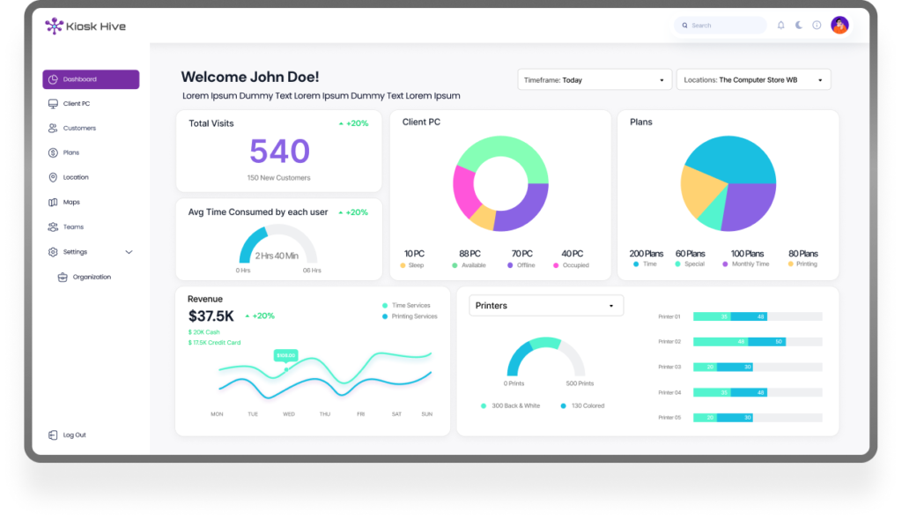Click the info circle icon

pos(817,26)
